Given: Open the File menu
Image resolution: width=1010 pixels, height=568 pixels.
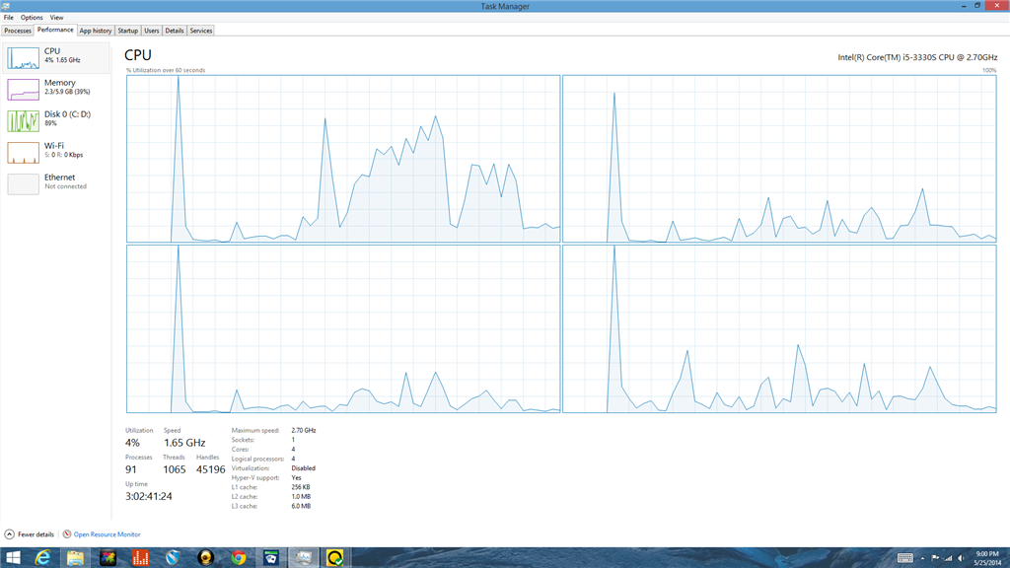Looking at the screenshot, I should [x=8, y=17].
